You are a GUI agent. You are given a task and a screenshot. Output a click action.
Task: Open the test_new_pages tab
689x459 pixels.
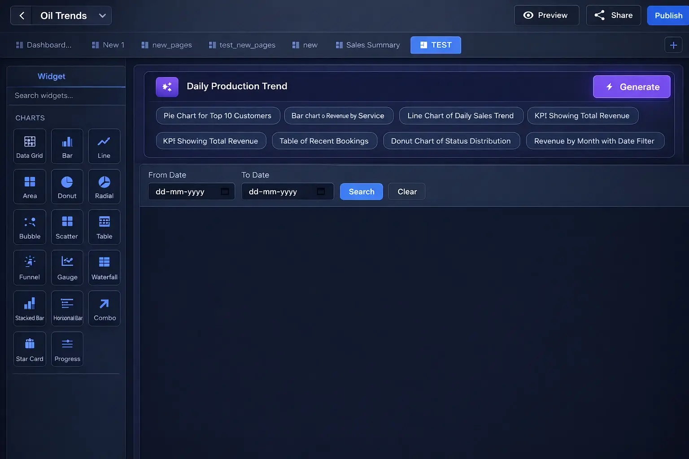tap(242, 45)
